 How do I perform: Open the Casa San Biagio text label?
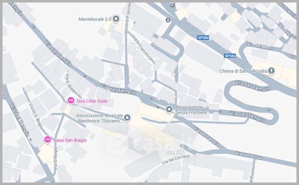click(x=70, y=140)
